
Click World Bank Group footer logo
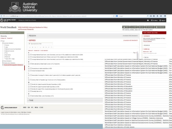coord(9,107)
